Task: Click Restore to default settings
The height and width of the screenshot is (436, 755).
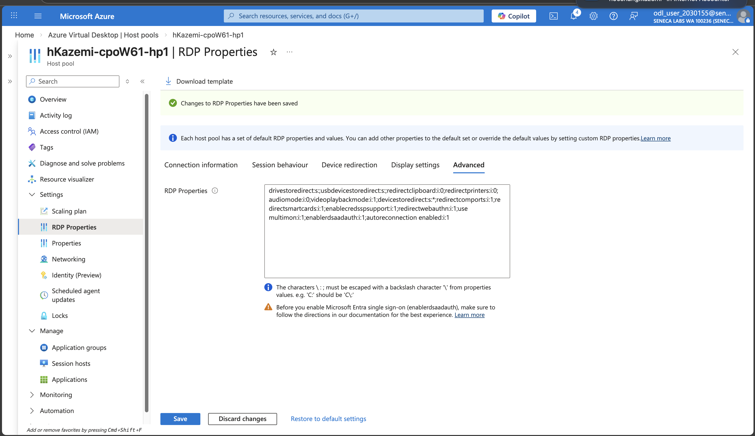Action: 328,419
